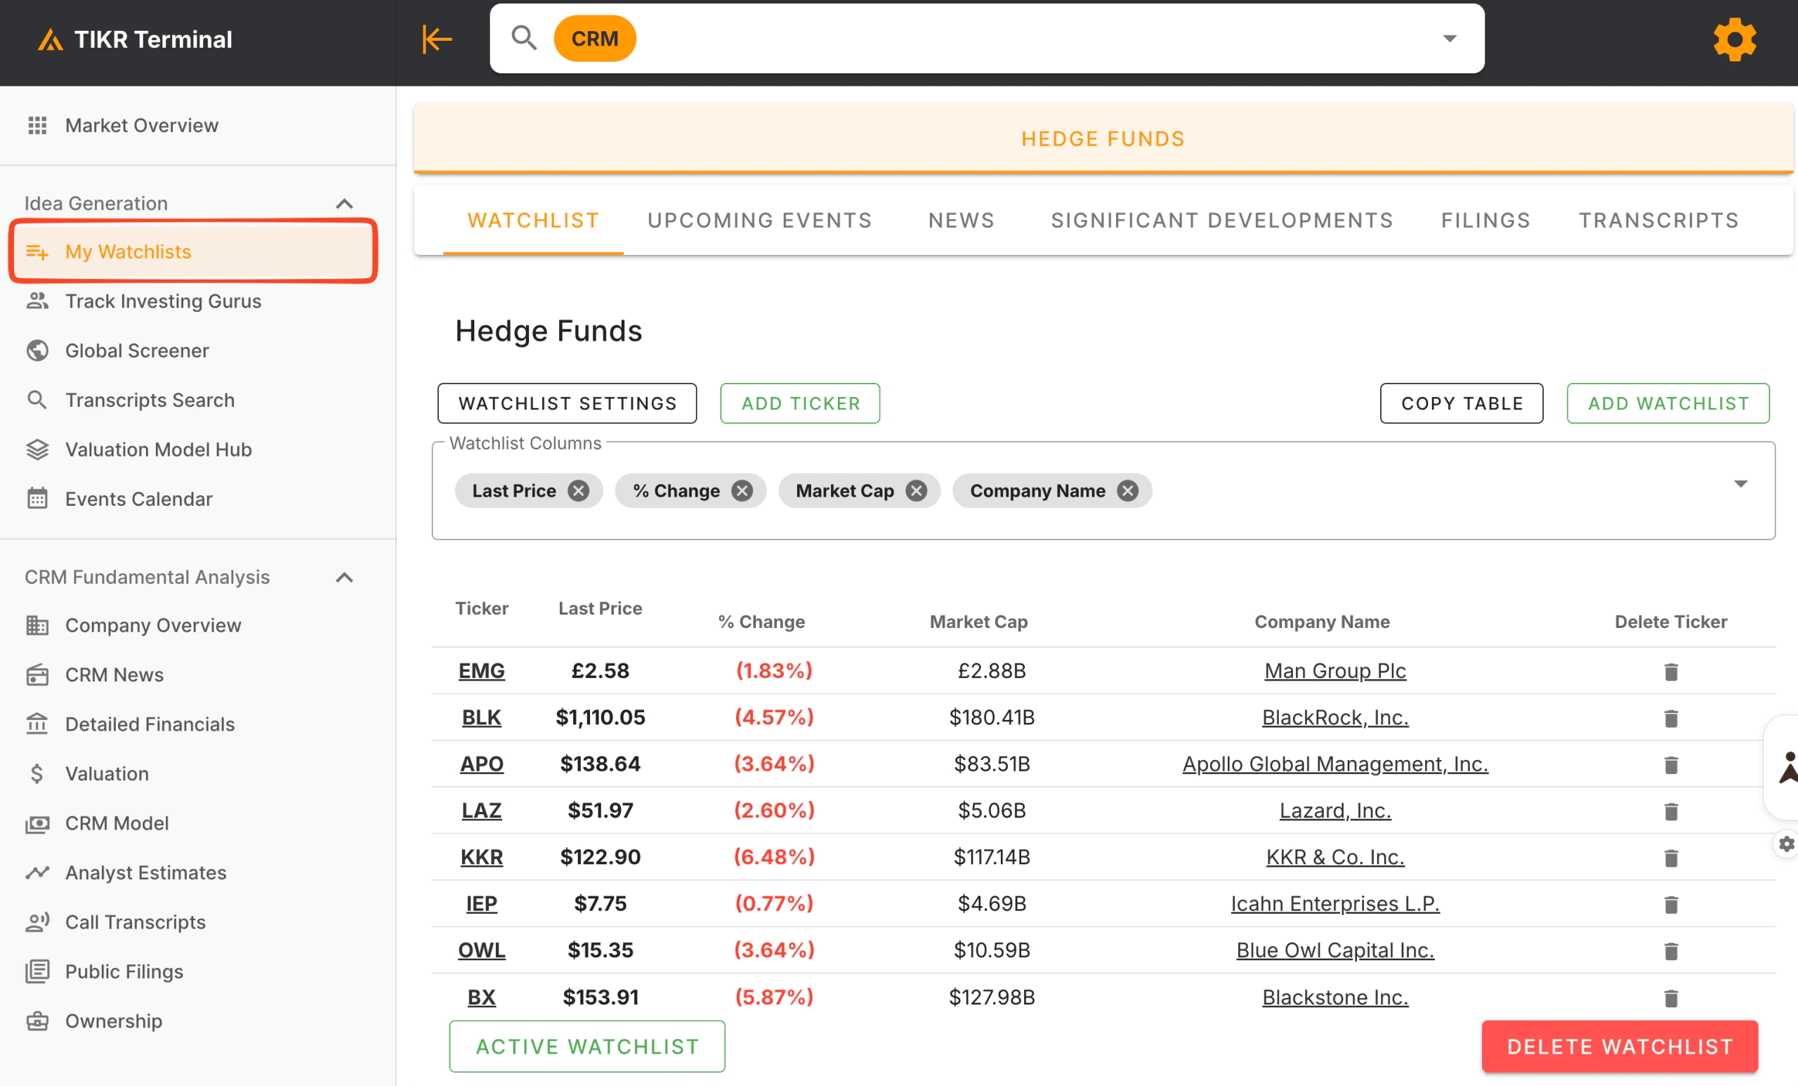The image size is (1798, 1086).
Task: Delete the EMG ticker with trash icon
Action: 1671,672
